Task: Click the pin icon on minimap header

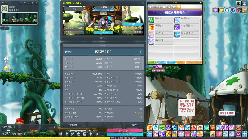Action: (29, 3)
